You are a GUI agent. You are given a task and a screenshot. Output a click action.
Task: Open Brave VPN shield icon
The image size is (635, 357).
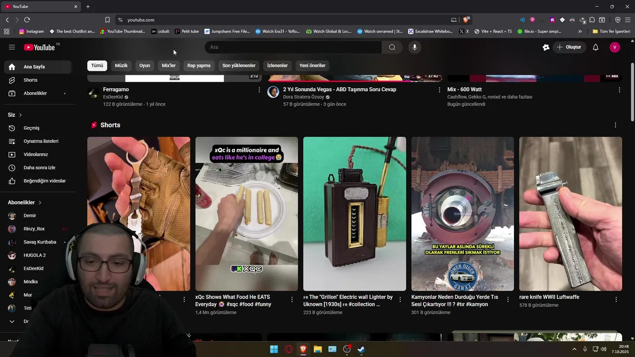(x=618, y=20)
